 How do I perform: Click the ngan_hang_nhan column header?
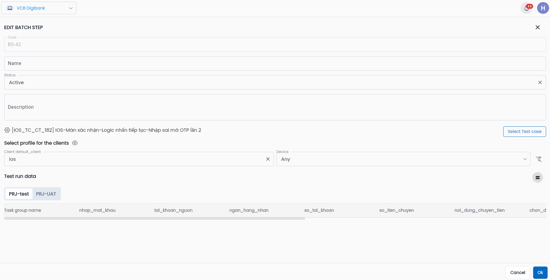pyautogui.click(x=249, y=210)
